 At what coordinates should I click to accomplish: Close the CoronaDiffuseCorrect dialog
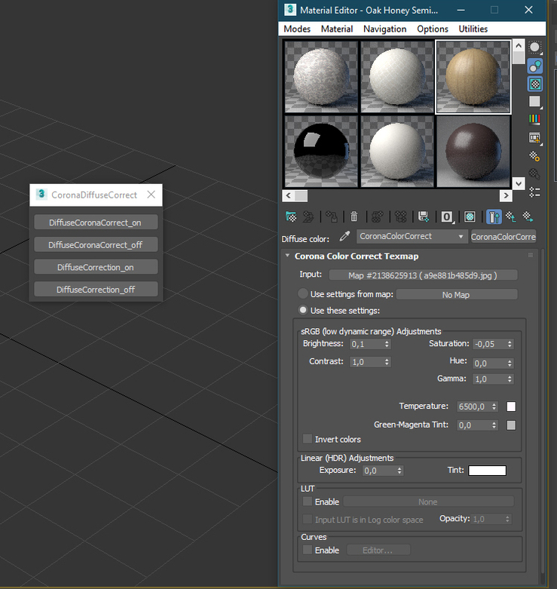tap(151, 195)
